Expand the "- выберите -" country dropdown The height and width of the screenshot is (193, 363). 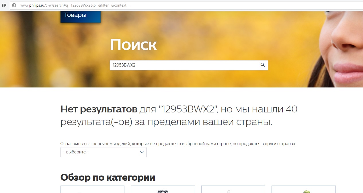[x=103, y=152]
